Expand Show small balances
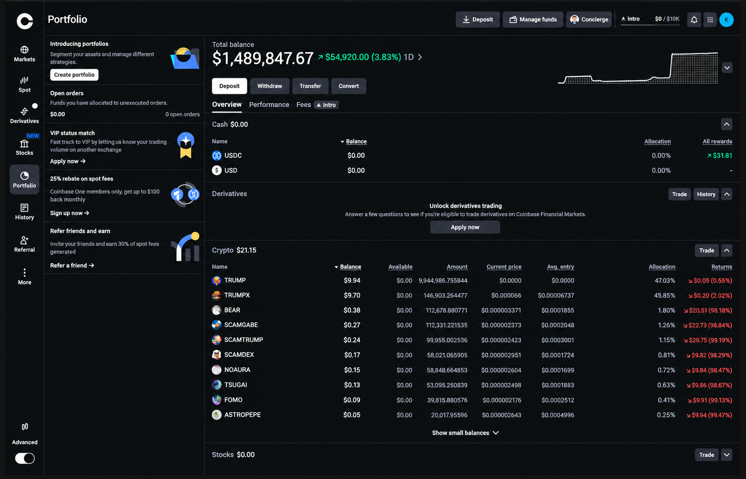The height and width of the screenshot is (479, 746). pos(465,433)
